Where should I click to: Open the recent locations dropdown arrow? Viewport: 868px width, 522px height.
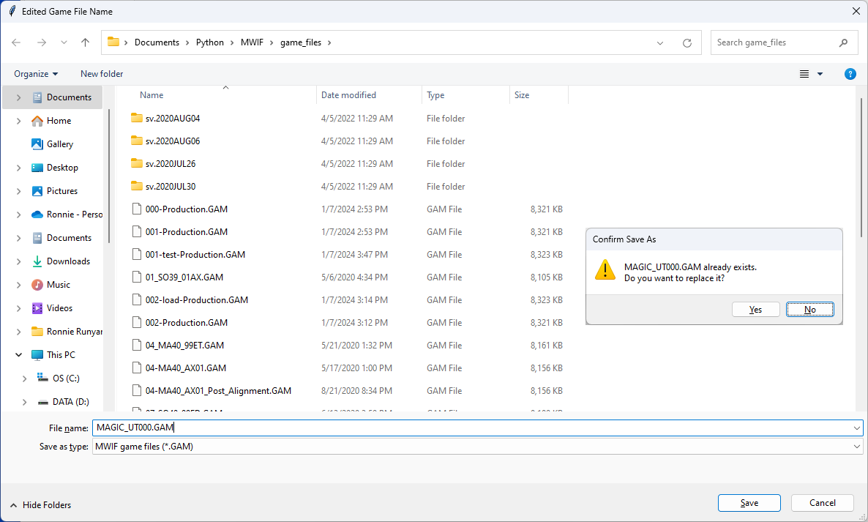coord(63,42)
